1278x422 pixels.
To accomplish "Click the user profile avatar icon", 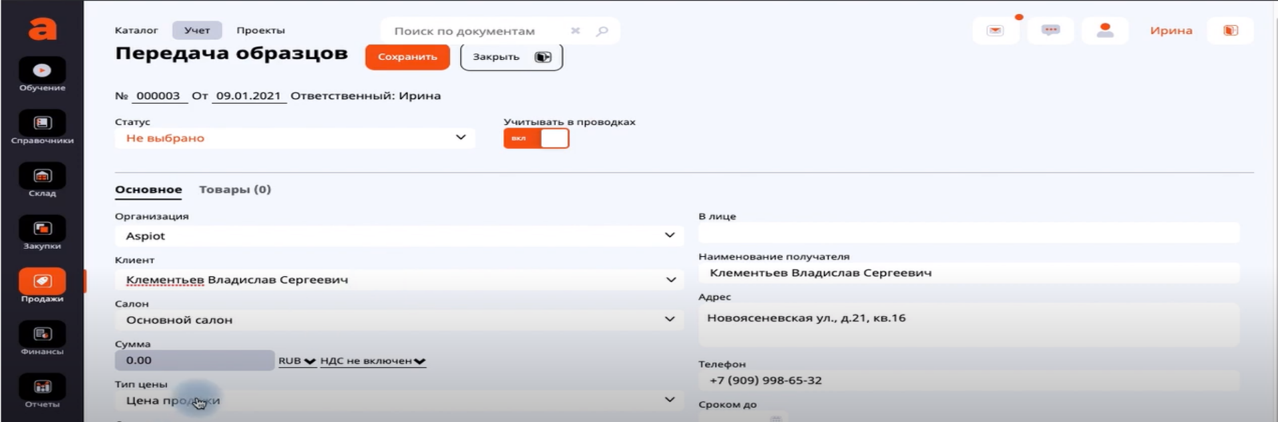I will [x=1105, y=31].
